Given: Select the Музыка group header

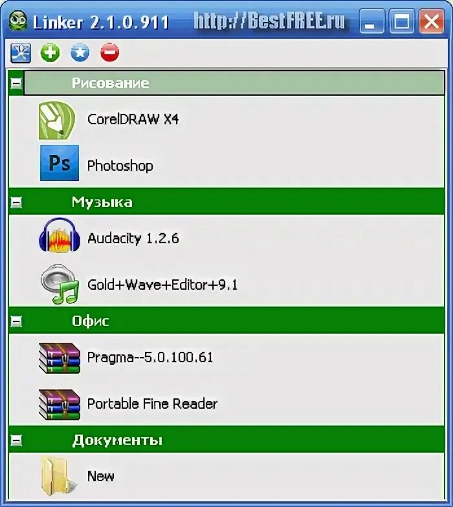Looking at the screenshot, I should tap(226, 202).
